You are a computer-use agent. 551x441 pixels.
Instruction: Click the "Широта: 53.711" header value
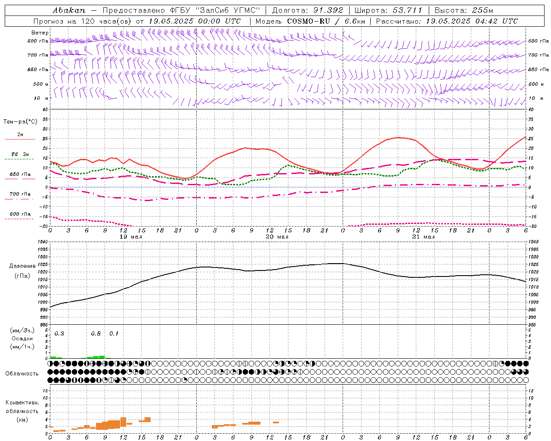388,10
